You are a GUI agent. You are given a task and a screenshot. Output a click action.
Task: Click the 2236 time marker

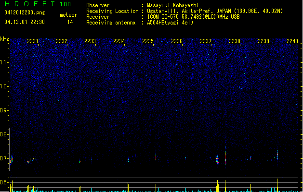(x=177, y=41)
